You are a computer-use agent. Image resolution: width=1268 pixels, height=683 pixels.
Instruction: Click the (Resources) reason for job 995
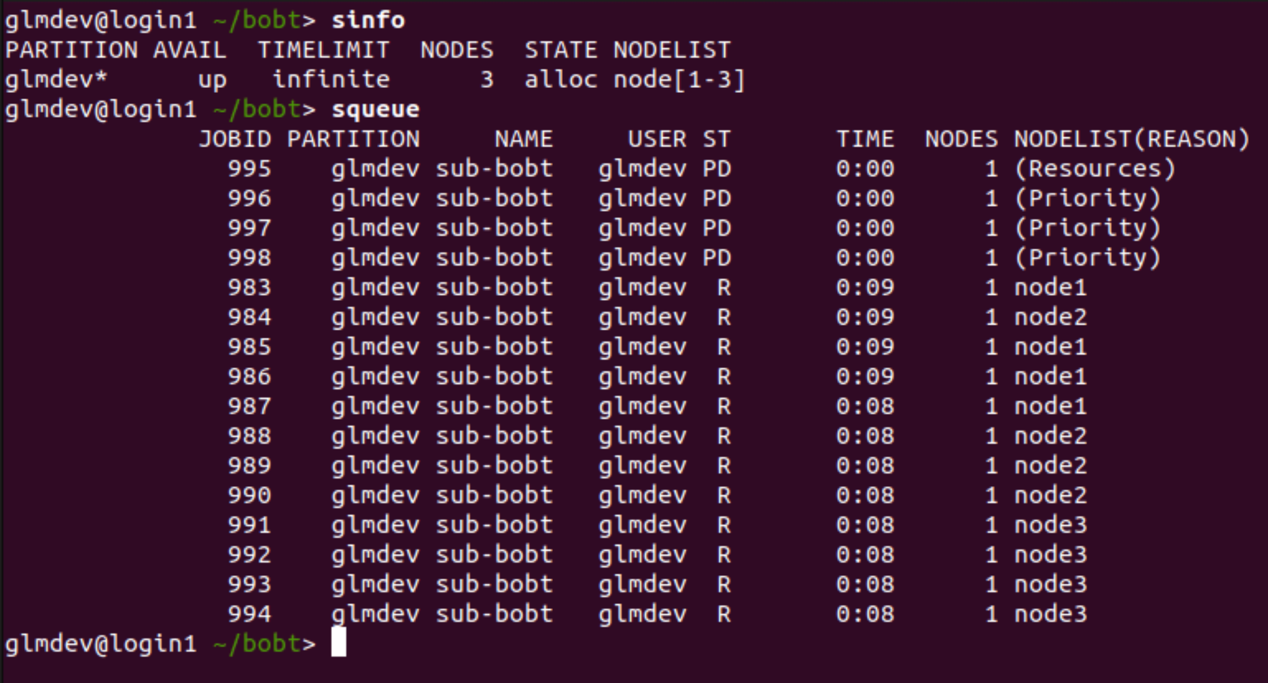tap(1095, 168)
